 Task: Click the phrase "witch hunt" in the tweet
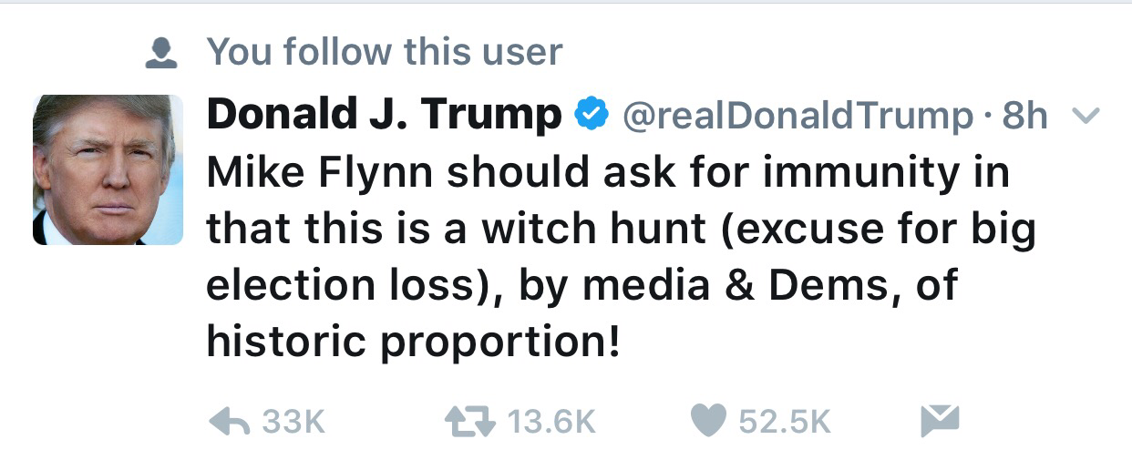tap(593, 229)
